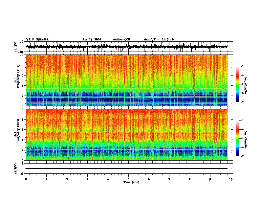Click the time axis end label "10"
Screen dimensions: 260x201
pyautogui.click(x=231, y=179)
